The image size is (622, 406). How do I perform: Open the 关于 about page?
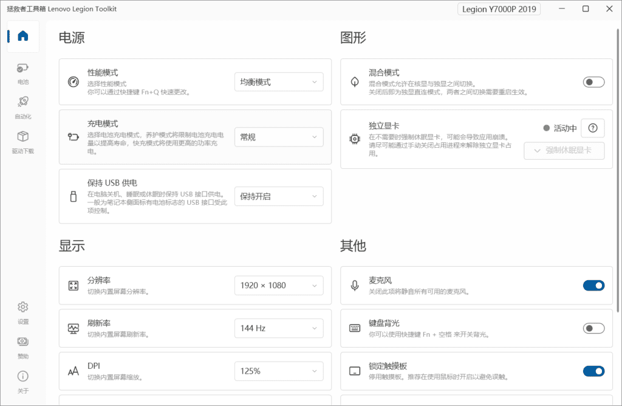(23, 382)
